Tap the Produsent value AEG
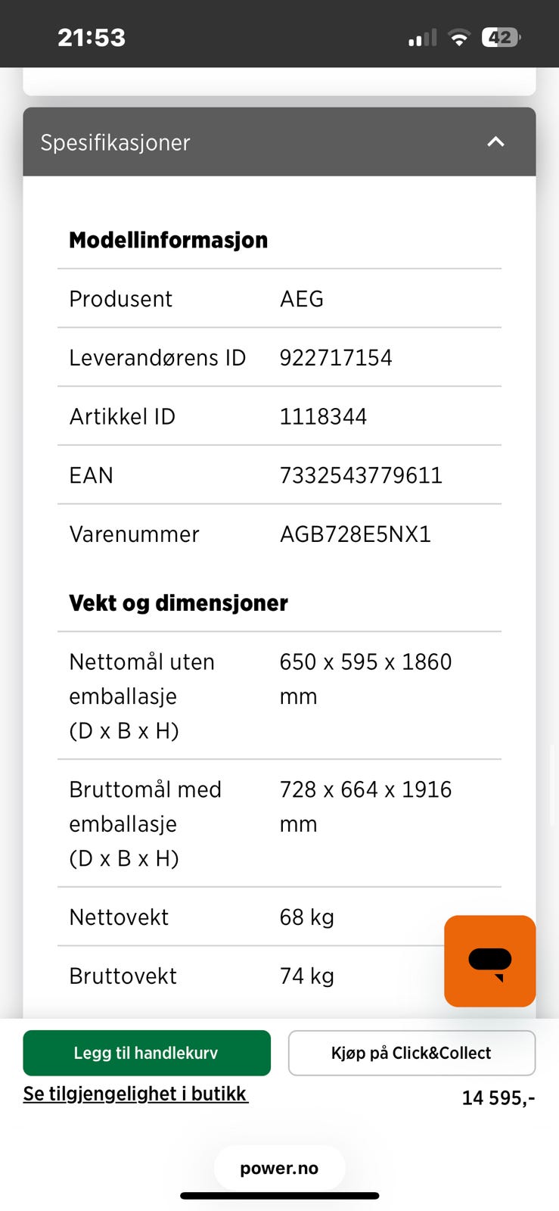Image resolution: width=559 pixels, height=1211 pixels. pos(302,299)
